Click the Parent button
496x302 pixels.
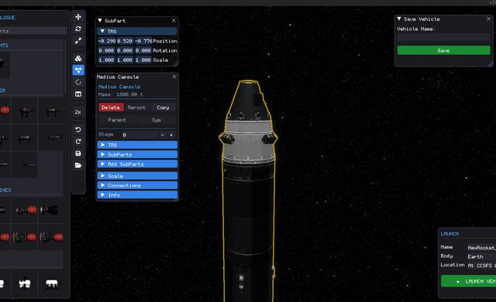tap(117, 120)
